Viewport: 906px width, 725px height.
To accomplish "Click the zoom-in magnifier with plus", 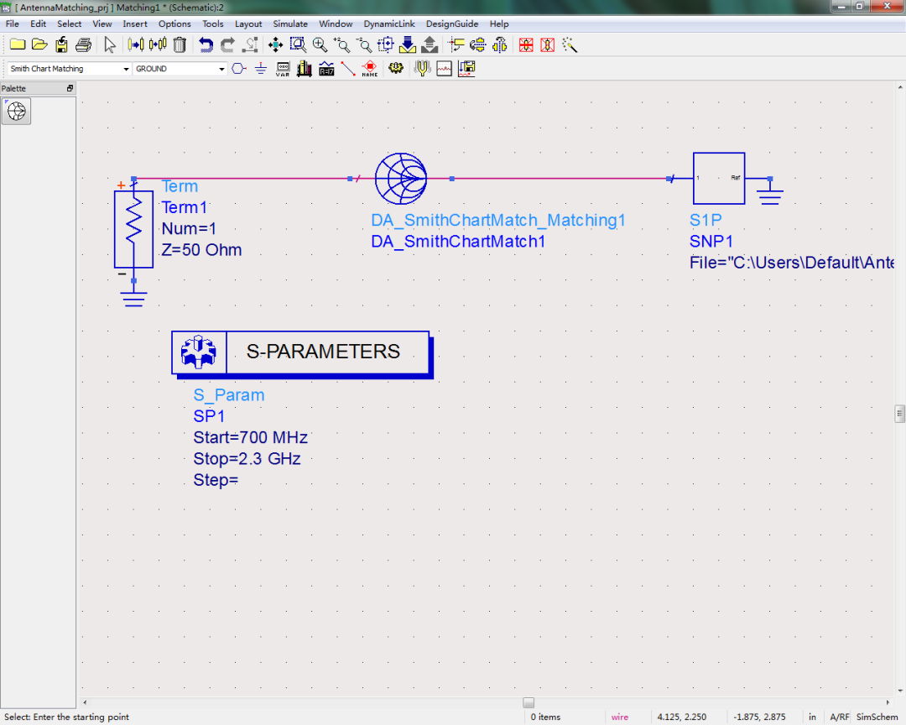I will click(320, 44).
